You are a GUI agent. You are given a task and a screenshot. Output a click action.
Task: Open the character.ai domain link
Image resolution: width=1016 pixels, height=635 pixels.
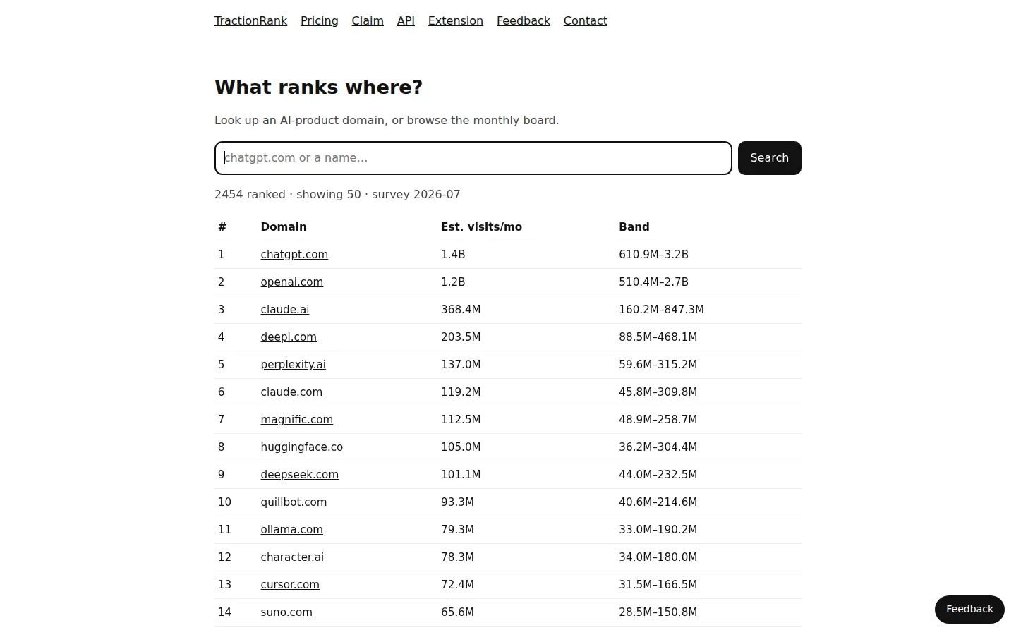[x=292, y=557]
